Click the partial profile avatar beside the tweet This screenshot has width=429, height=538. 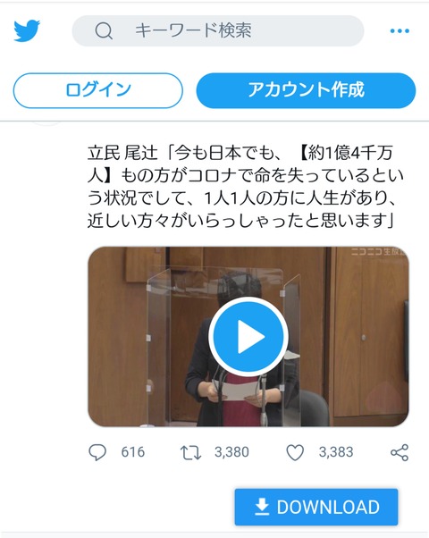47,124
